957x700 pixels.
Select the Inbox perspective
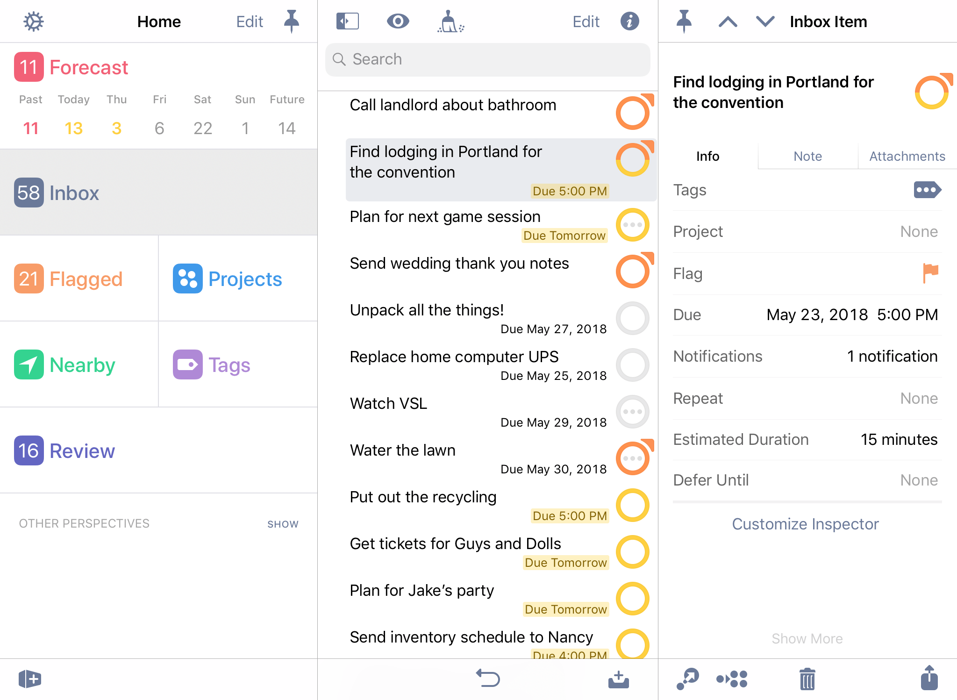coord(158,193)
